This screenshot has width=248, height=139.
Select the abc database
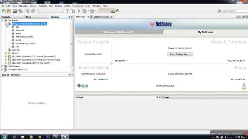click(x=17, y=27)
